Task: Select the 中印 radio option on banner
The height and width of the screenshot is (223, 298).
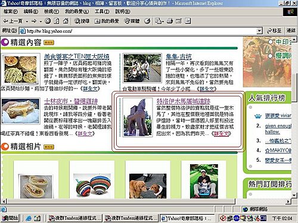Action: pyautogui.click(x=271, y=42)
